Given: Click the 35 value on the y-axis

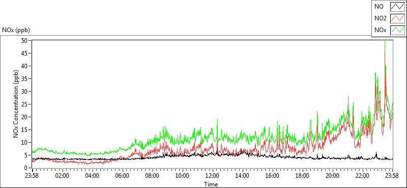Looking at the screenshot, I should click(24, 79).
